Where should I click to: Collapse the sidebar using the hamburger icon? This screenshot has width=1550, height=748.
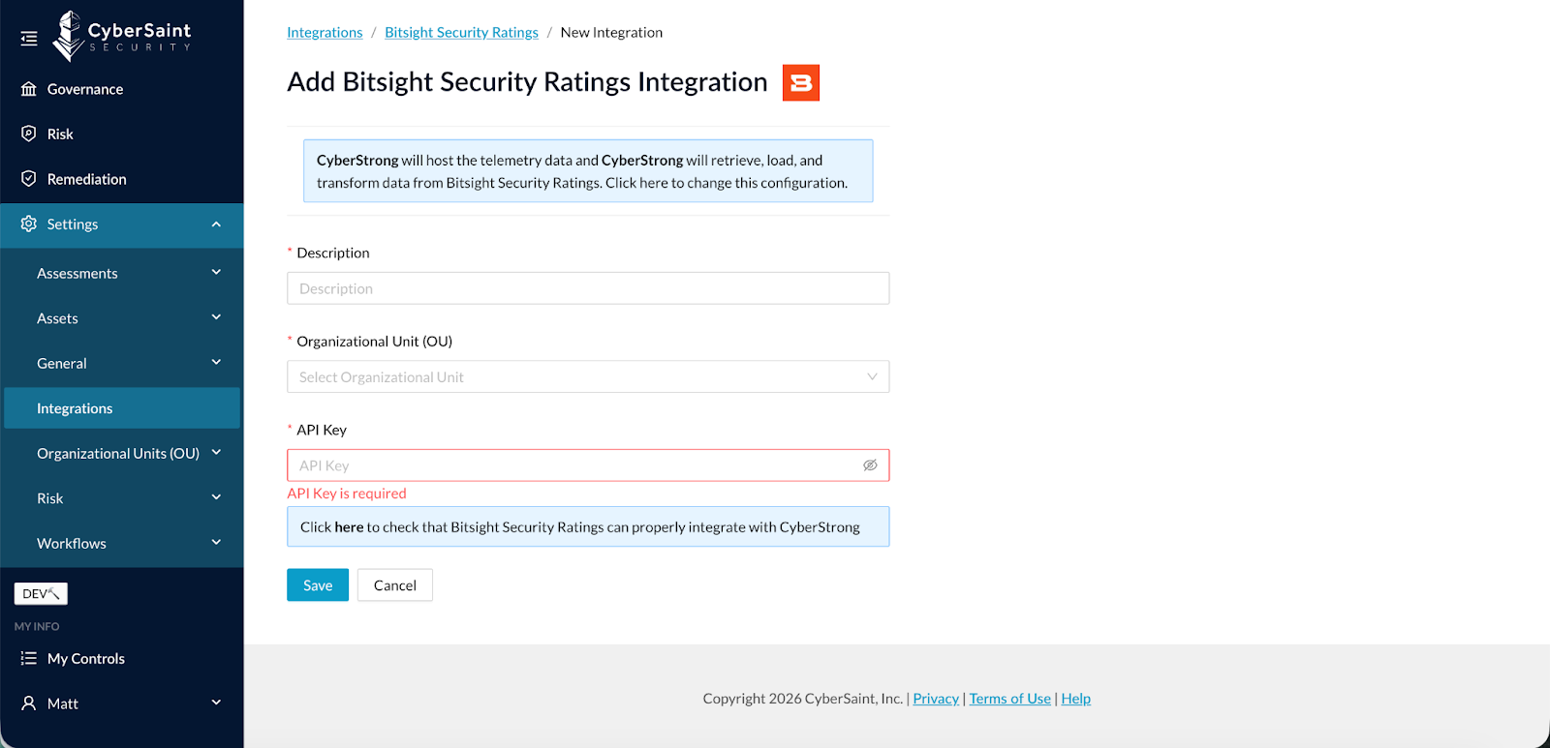[29, 39]
